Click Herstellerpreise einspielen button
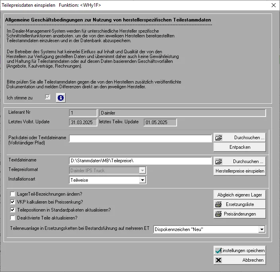Viewport: 280px width, 272px height. tap(240, 171)
